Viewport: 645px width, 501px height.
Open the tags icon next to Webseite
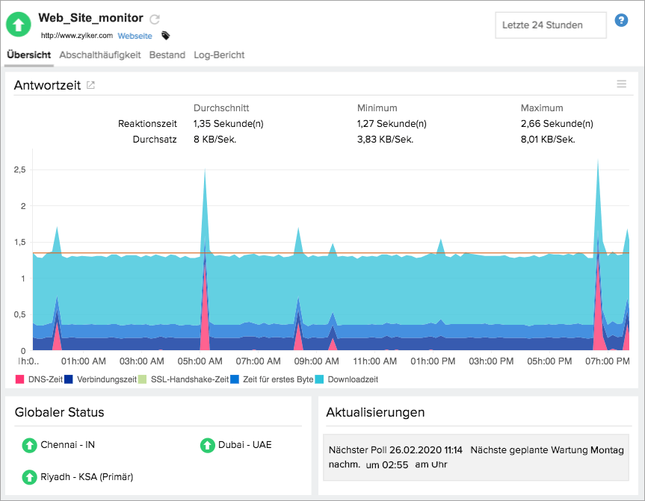pos(165,36)
